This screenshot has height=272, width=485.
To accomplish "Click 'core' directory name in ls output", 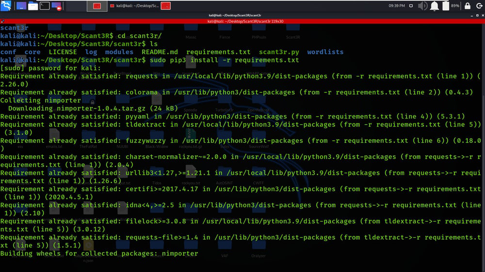I will tap(32, 52).
